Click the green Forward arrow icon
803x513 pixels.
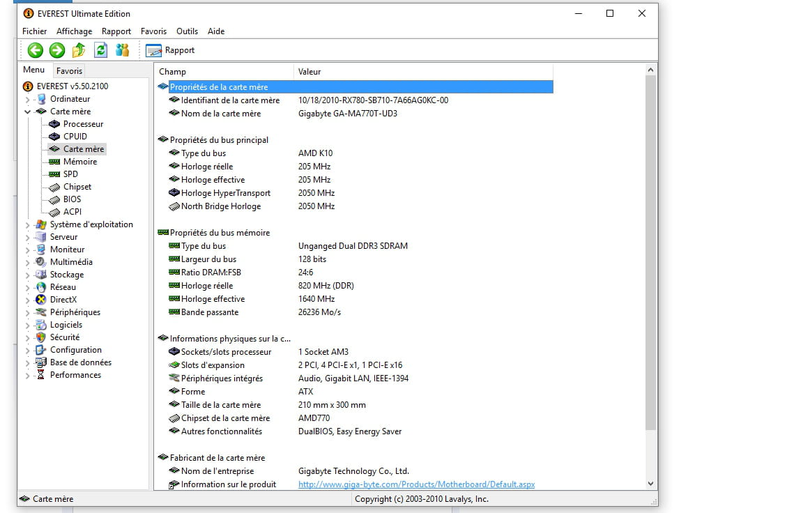click(57, 50)
